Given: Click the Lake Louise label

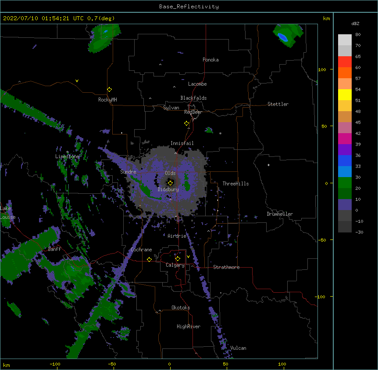Looking at the screenshot, I should [7, 213].
